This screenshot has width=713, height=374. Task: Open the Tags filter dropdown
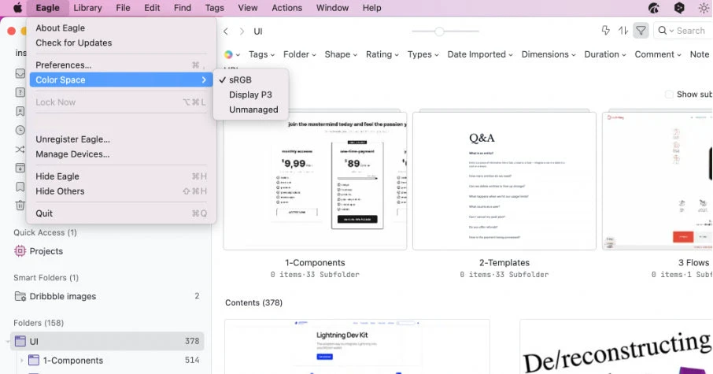[261, 54]
